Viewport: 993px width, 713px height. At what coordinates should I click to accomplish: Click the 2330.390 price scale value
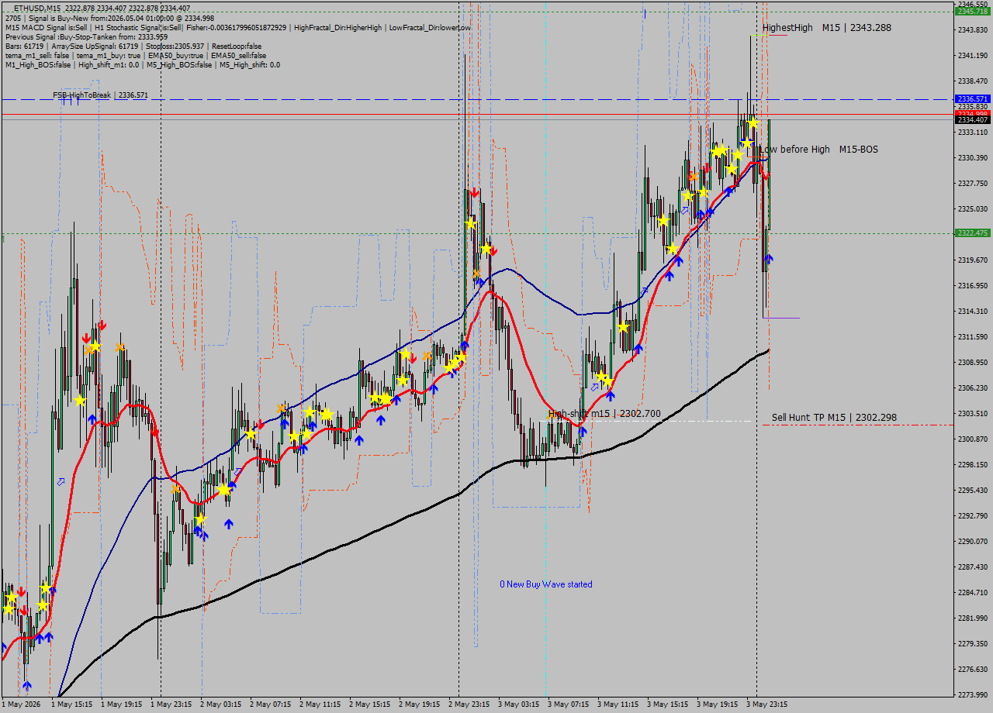tap(973, 158)
